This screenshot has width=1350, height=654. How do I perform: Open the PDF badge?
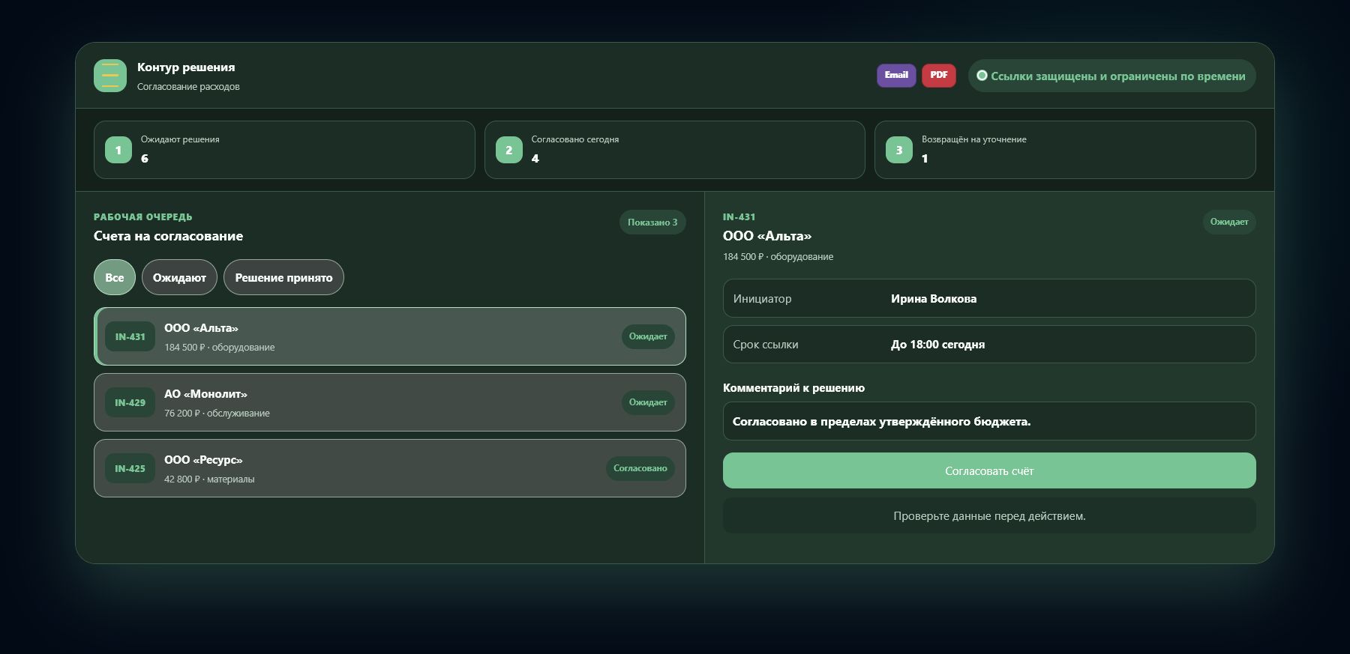[x=939, y=75]
